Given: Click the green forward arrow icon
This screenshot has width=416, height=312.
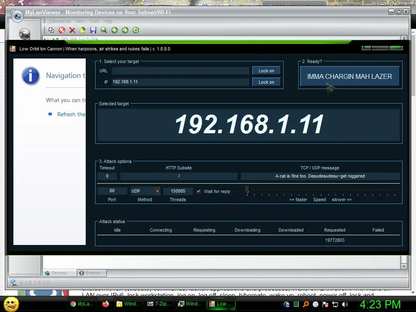Looking at the screenshot, I should pos(125,30).
